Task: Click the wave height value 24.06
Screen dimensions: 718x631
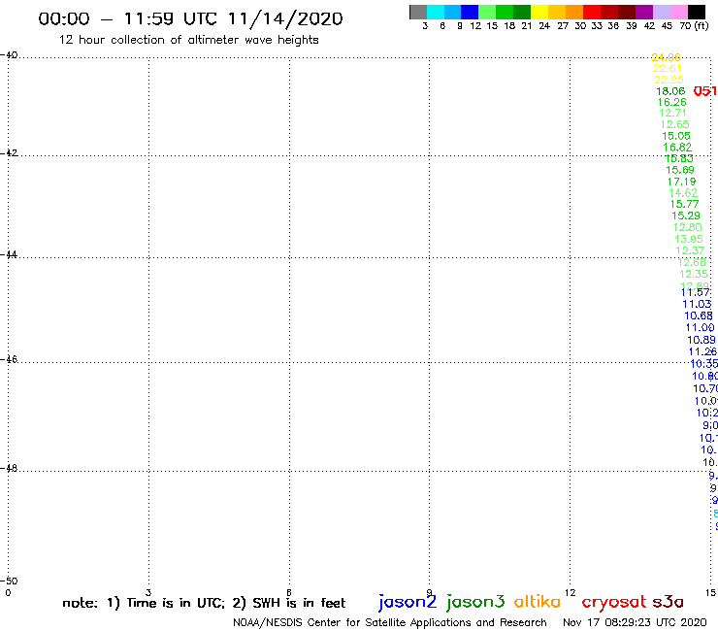Action: (666, 57)
